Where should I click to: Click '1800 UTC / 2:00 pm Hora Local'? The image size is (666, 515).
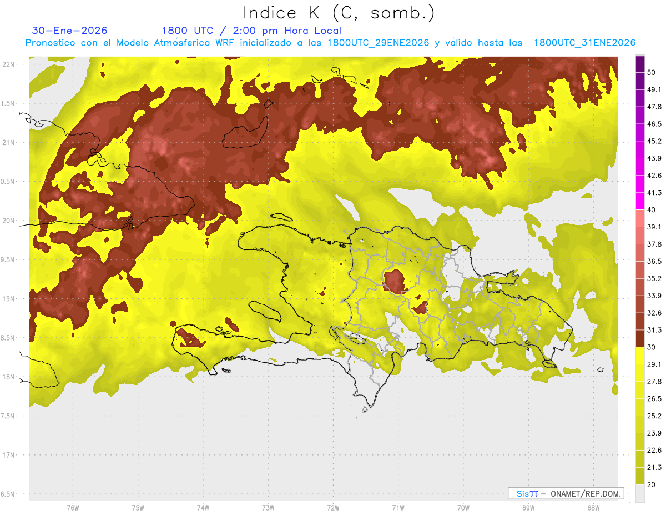tap(251, 31)
